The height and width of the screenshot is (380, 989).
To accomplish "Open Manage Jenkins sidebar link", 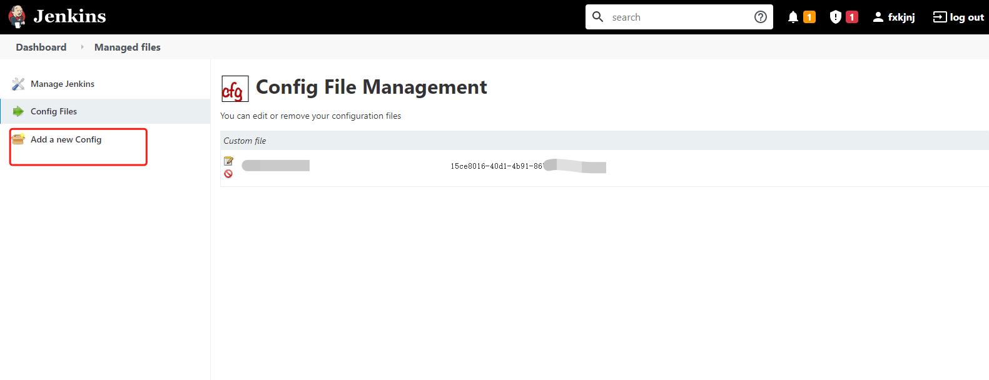I will point(63,84).
